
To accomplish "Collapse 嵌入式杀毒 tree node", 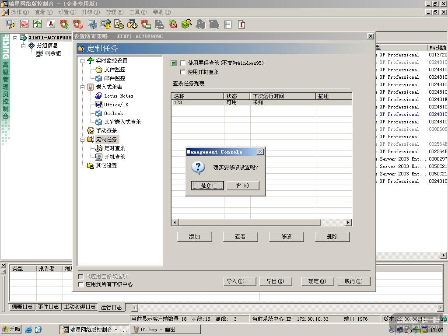I will [x=83, y=87].
